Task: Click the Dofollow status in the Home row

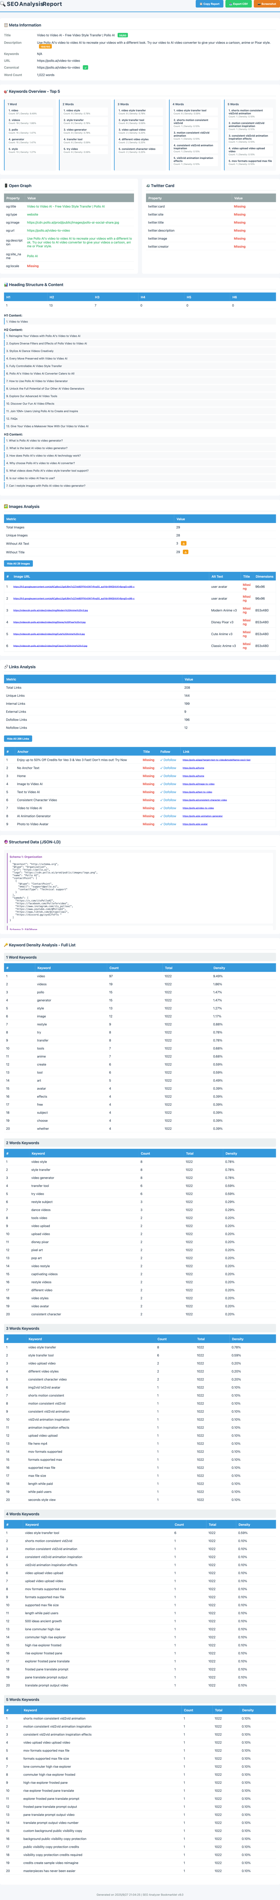Action: (168, 776)
